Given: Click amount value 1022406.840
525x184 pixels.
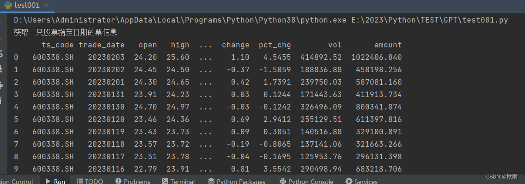Looking at the screenshot, I should [x=376, y=57].
